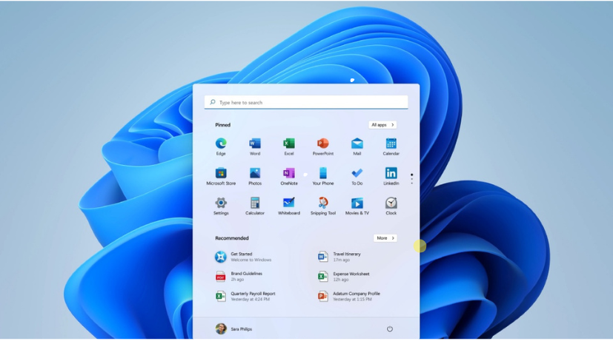Open Quarterly Payroll Report file
This screenshot has width=613, height=344.
point(252,296)
